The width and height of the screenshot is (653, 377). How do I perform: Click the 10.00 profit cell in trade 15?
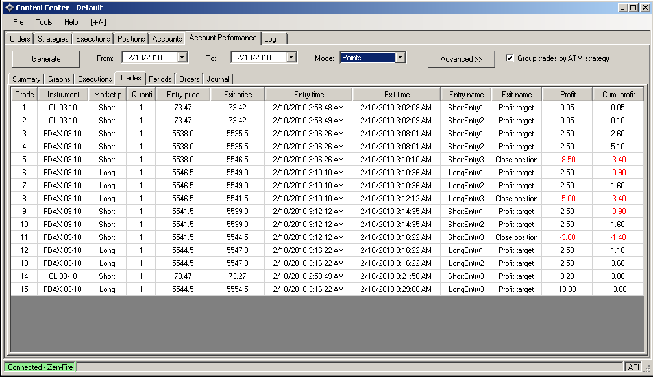pos(567,289)
